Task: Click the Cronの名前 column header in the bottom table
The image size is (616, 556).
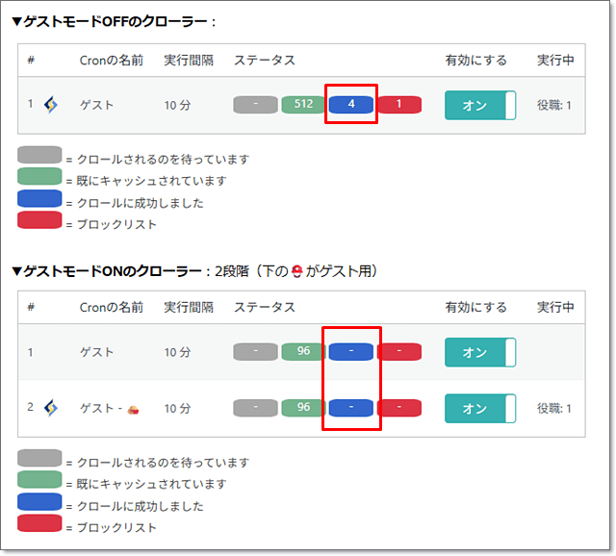Action: pos(112,307)
